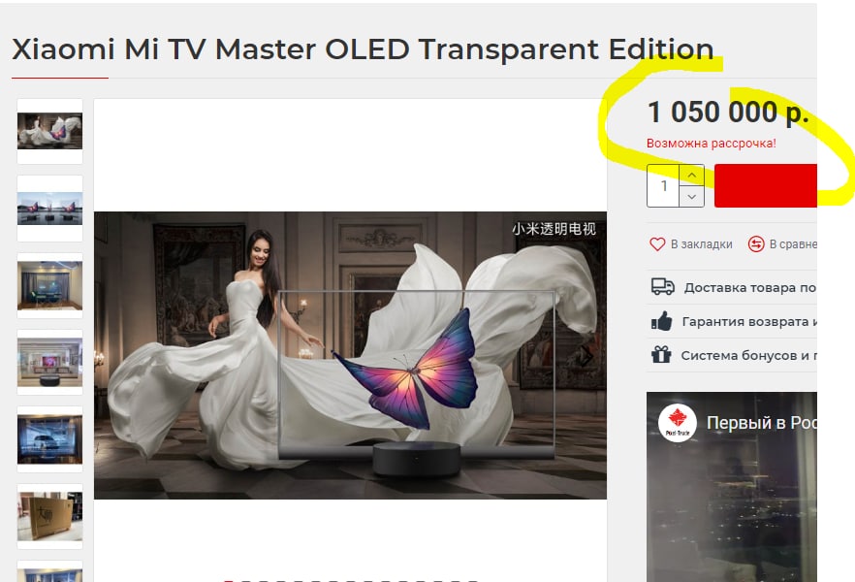This screenshot has width=855, height=582.
Task: Select fourth thumbnail of bright living room
Action: (x=49, y=362)
